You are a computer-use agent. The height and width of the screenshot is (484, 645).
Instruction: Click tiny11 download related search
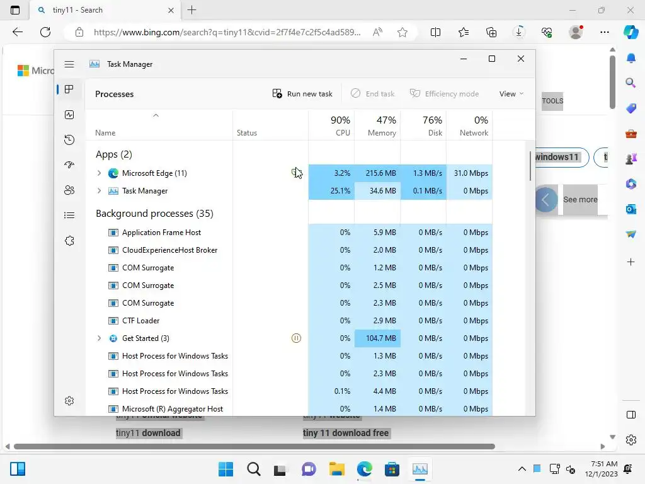tap(148, 433)
